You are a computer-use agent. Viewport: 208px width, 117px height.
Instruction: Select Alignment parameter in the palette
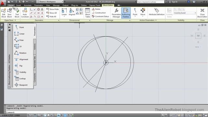click(x=21, y=59)
